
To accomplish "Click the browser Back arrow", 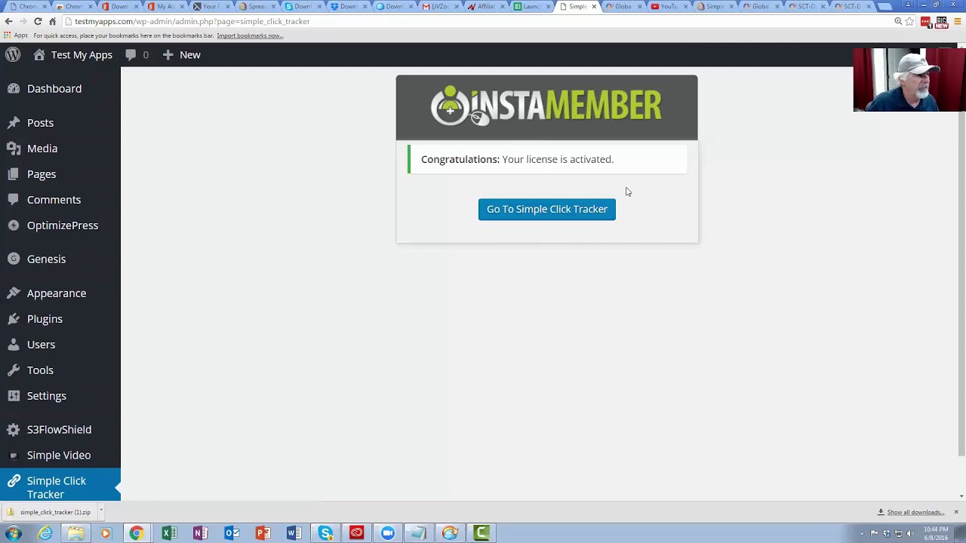I will tap(9, 21).
